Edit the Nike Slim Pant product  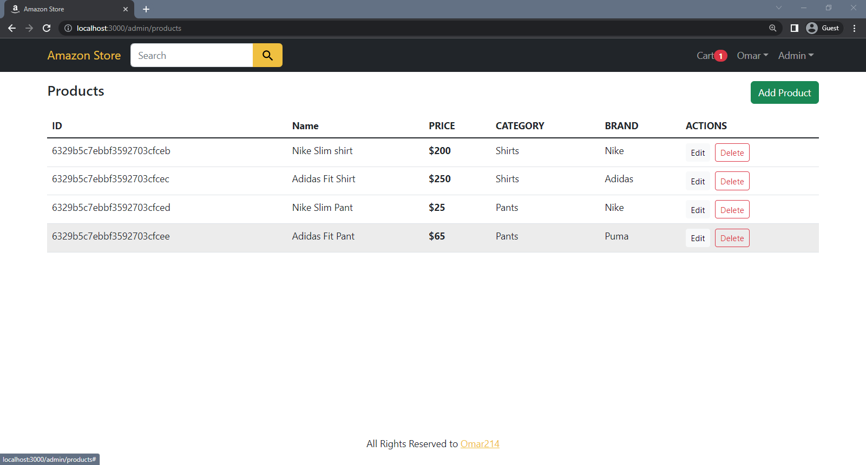point(698,210)
